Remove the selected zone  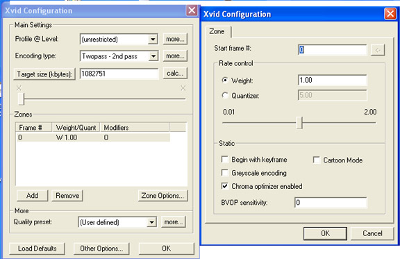click(x=67, y=196)
